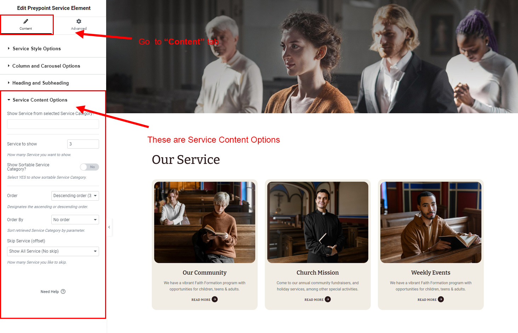This screenshot has width=518, height=333.
Task: Click the Advanced tab gear icon
Action: [79, 22]
